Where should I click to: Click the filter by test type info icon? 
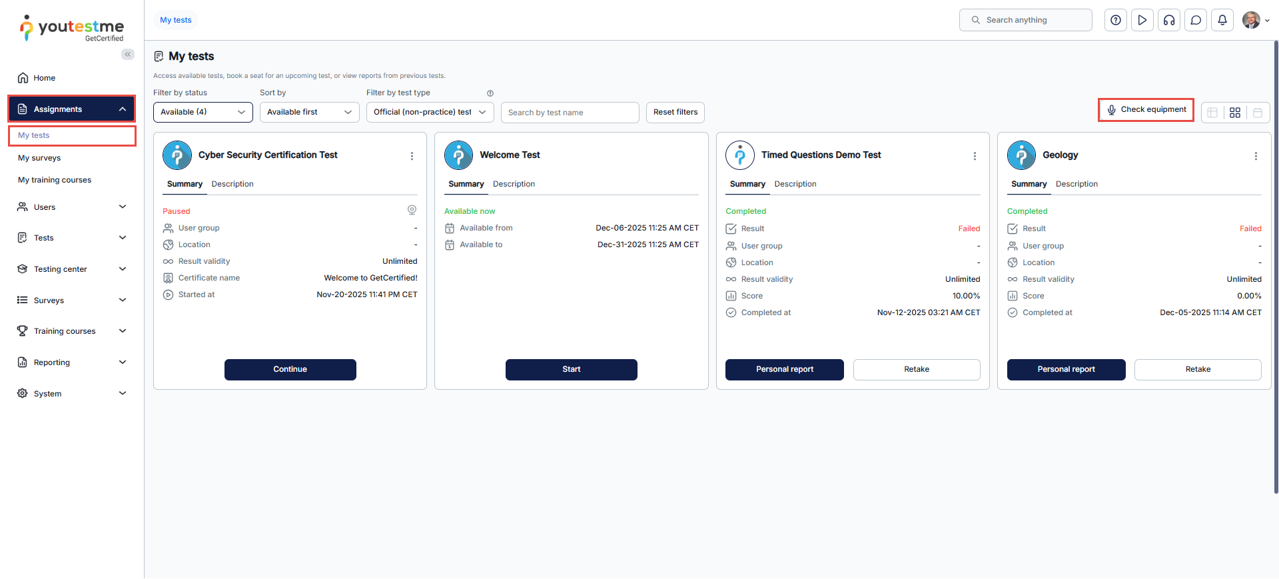point(490,93)
